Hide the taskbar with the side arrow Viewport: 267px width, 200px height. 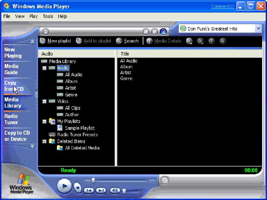[x=36, y=93]
